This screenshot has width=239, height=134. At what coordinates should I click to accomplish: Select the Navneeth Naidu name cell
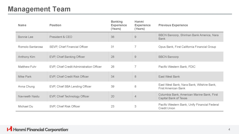click(x=29, y=96)
